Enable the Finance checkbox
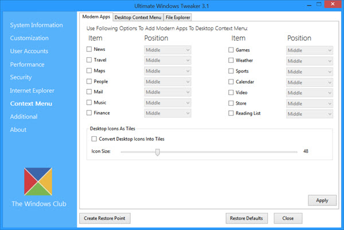The width and height of the screenshot is (344, 230). click(x=89, y=113)
